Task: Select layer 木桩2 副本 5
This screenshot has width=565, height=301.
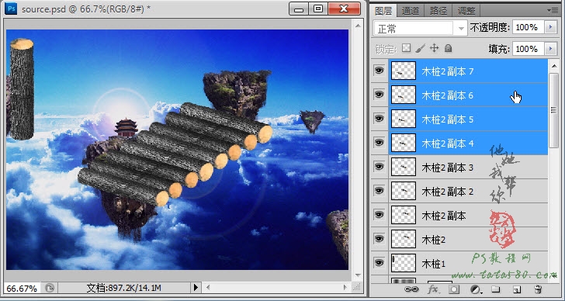Action: pyautogui.click(x=468, y=119)
